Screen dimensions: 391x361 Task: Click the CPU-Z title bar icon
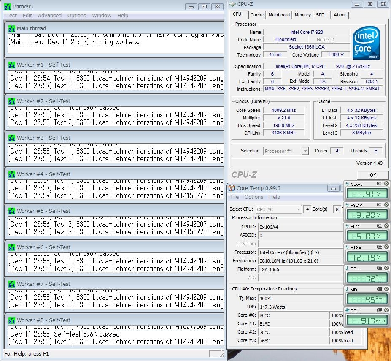233,5
